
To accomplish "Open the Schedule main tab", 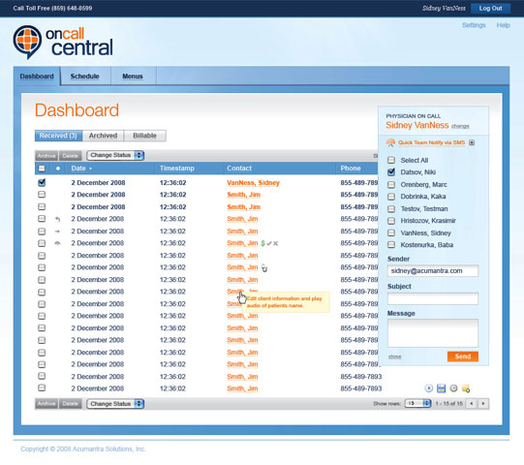I will pos(85,77).
